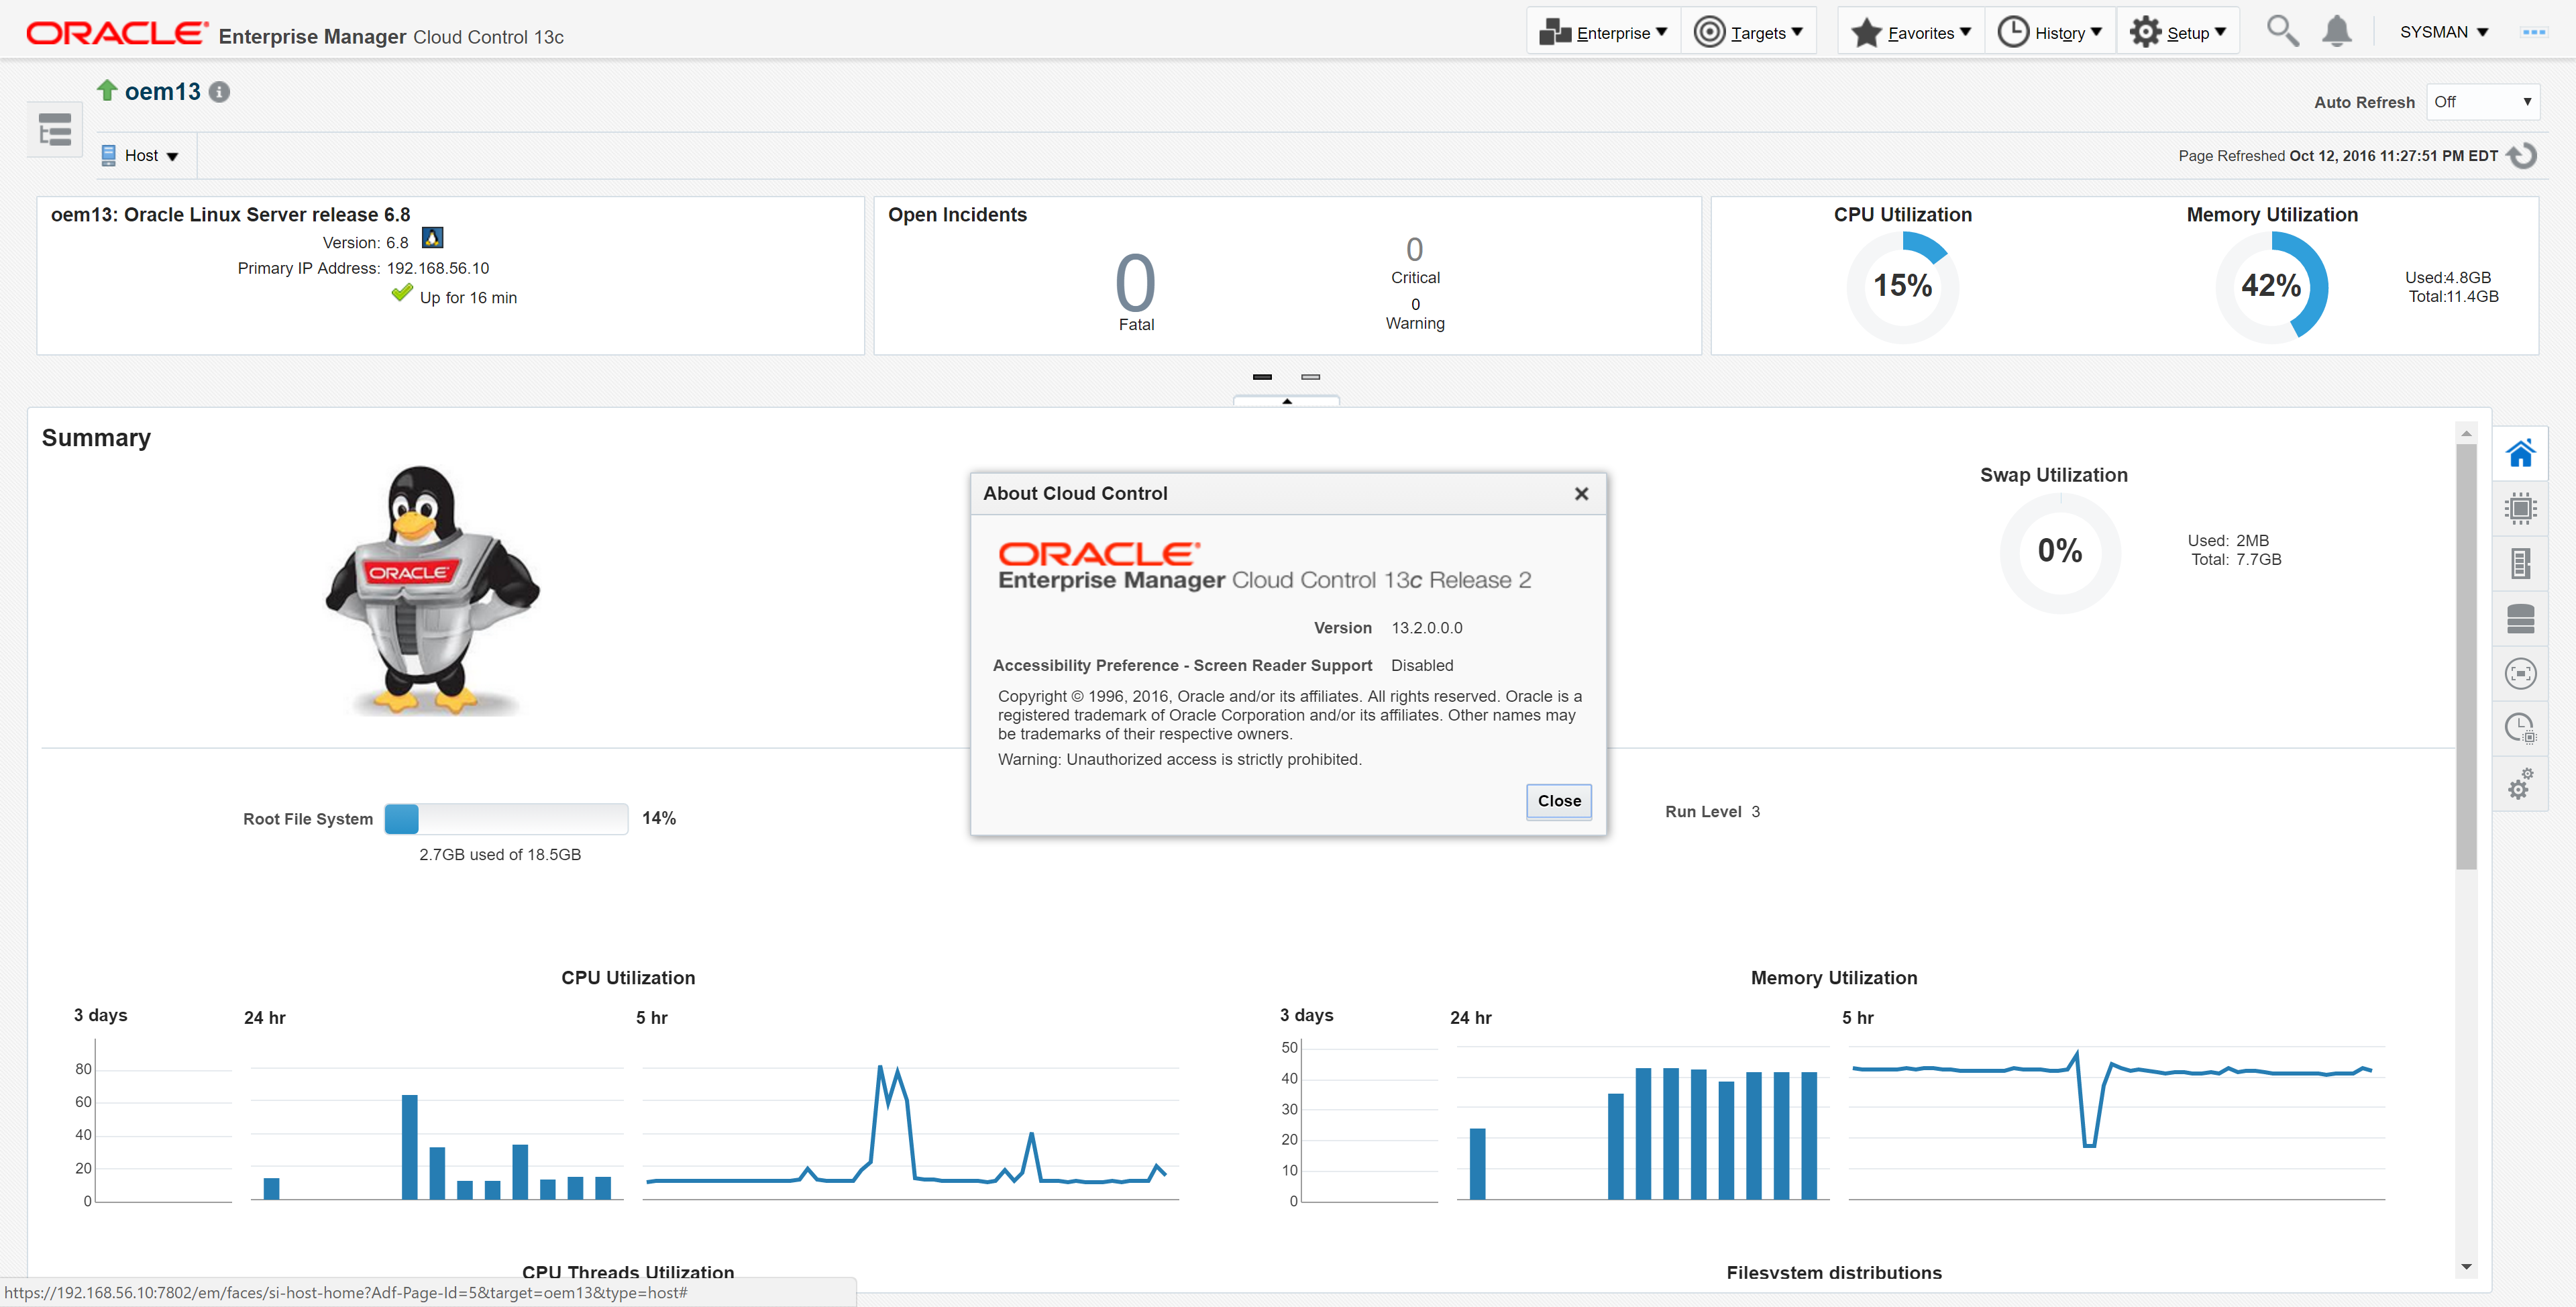Open the notifications bell icon
This screenshot has width=2576, height=1307.
point(2337,31)
